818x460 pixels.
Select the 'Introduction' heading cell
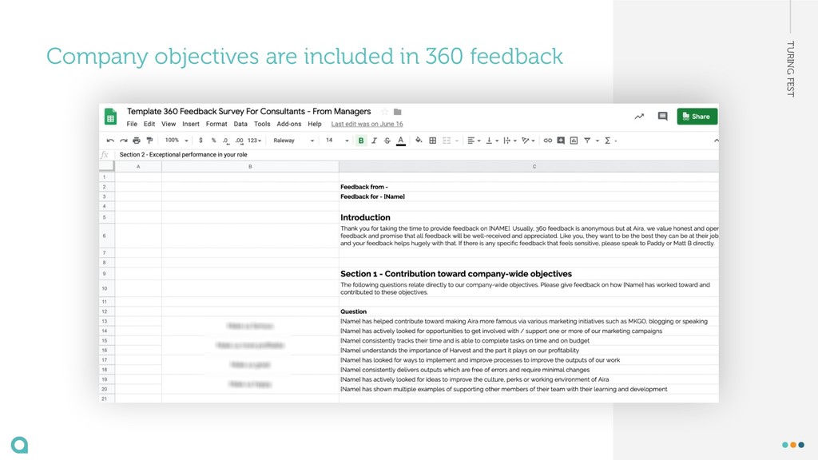(529, 217)
